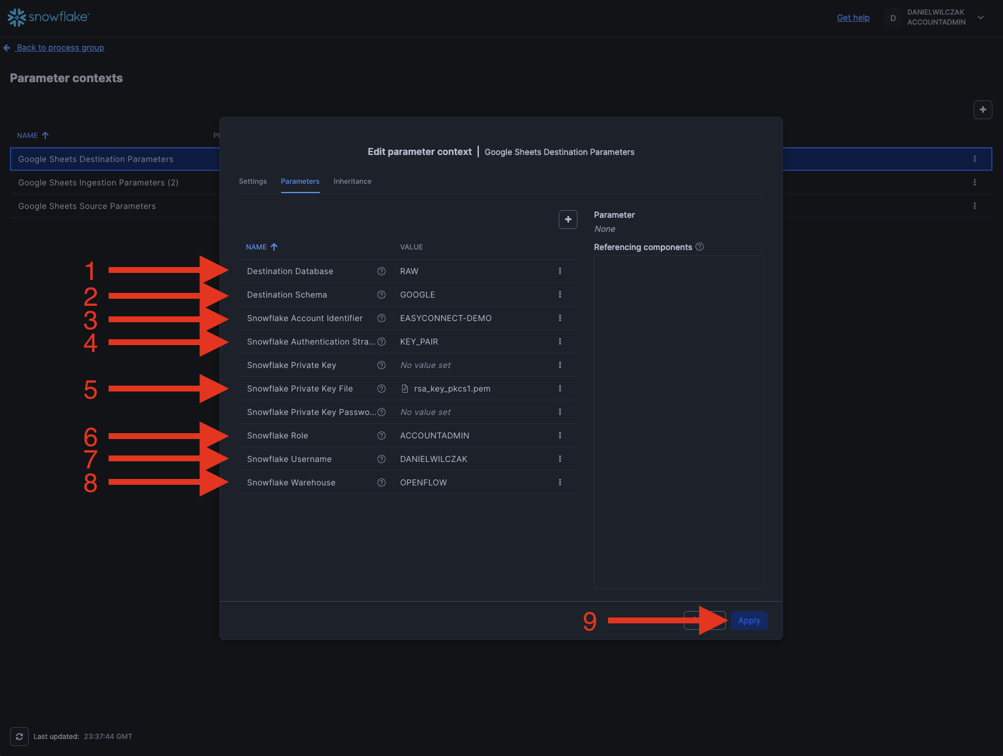Click help icon for Snowflake Warehouse
The height and width of the screenshot is (756, 1003).
coord(381,482)
